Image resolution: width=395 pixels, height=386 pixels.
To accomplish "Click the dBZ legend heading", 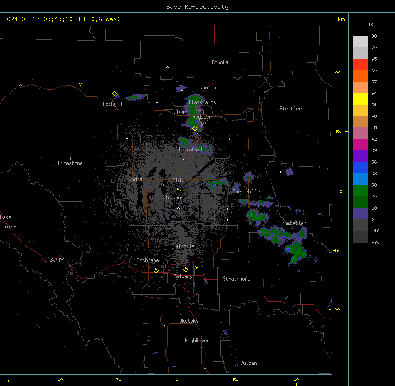I will [x=371, y=25].
